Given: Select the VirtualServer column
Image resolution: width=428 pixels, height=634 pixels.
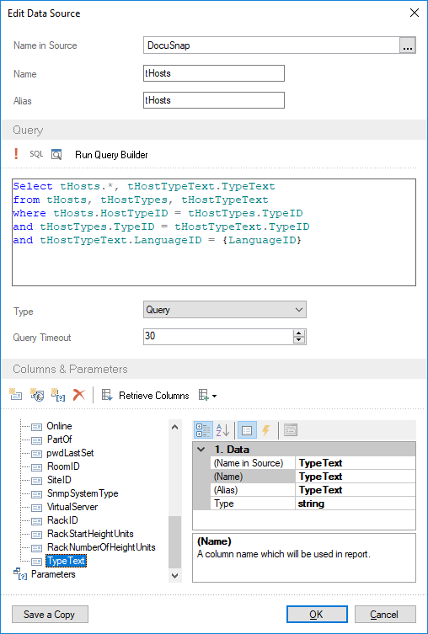Looking at the screenshot, I should (72, 507).
